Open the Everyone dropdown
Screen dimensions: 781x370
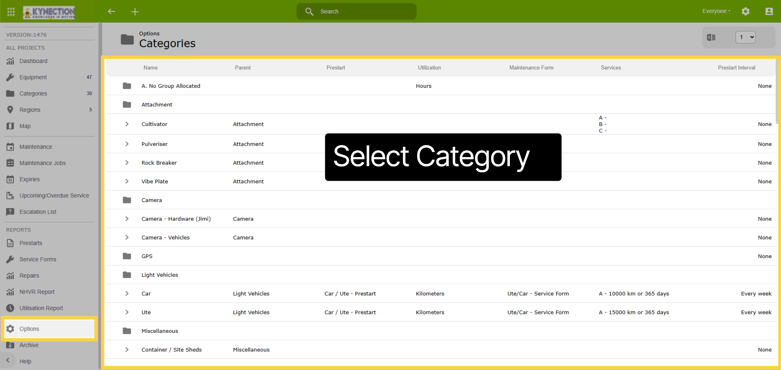(x=716, y=11)
